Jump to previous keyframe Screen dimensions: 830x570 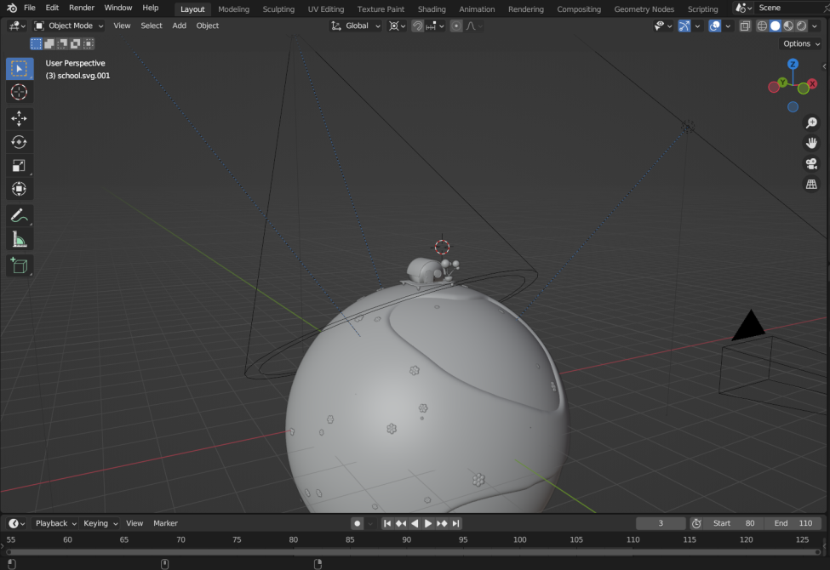(401, 523)
